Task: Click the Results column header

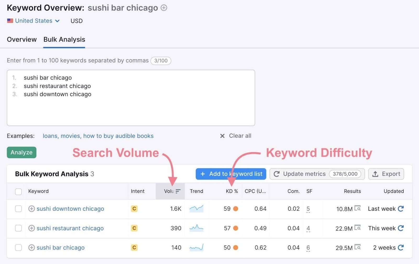Action: click(352, 191)
